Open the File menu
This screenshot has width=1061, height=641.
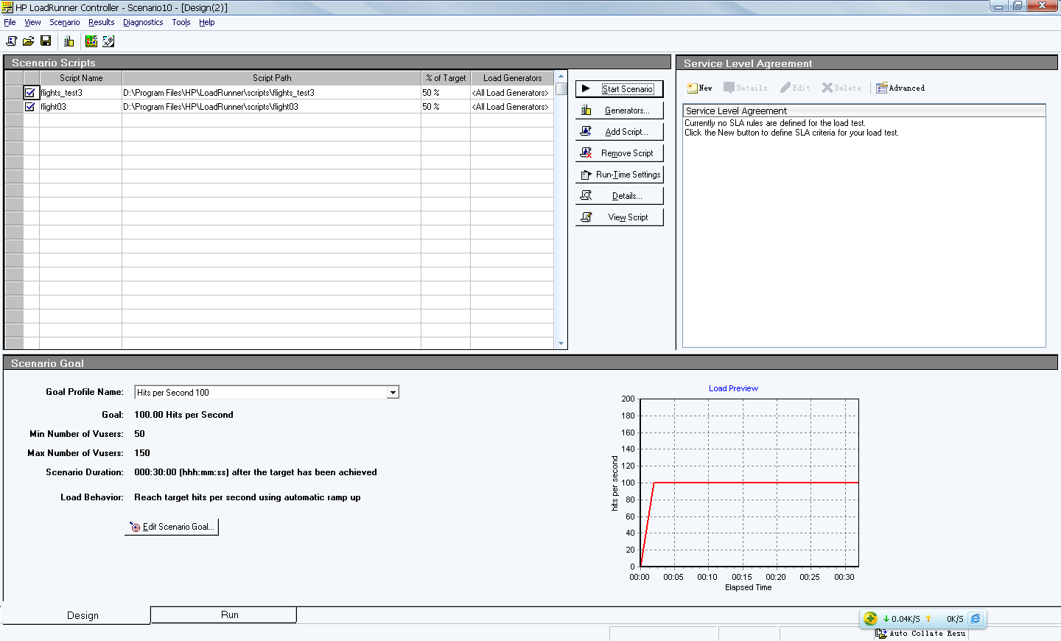pyautogui.click(x=10, y=22)
